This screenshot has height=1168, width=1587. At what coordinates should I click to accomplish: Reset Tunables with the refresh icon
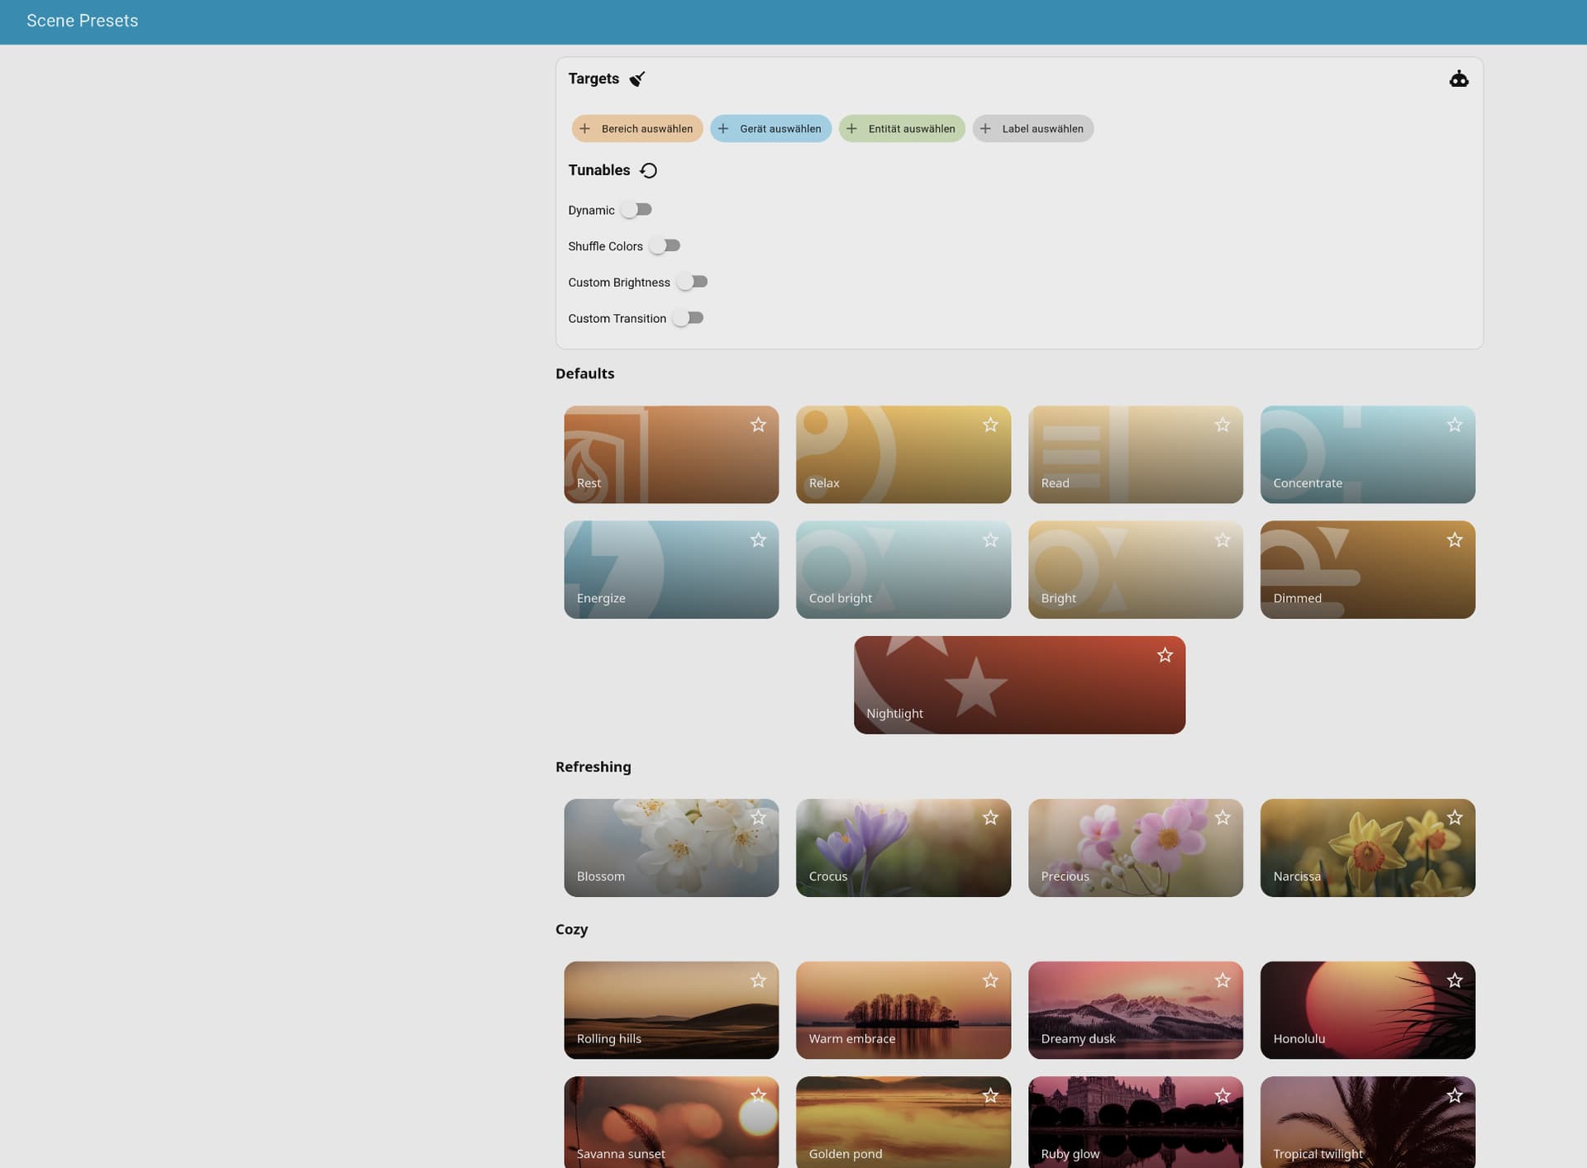pyautogui.click(x=649, y=171)
